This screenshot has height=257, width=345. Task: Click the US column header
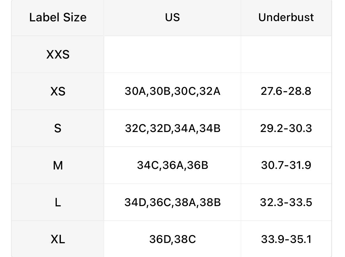[x=172, y=18]
